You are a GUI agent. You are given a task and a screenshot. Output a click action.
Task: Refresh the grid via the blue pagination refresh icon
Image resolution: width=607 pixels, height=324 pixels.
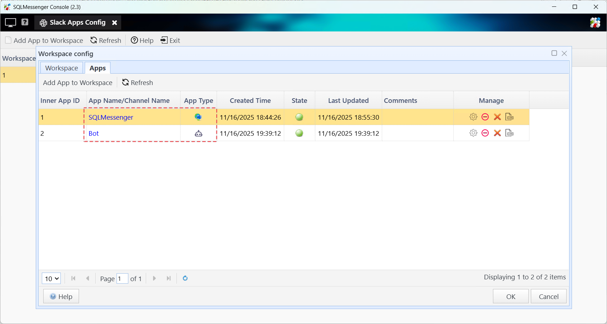[185, 278]
